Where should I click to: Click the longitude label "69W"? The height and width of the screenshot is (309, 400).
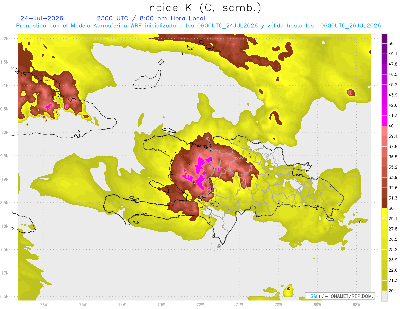pos(317,304)
